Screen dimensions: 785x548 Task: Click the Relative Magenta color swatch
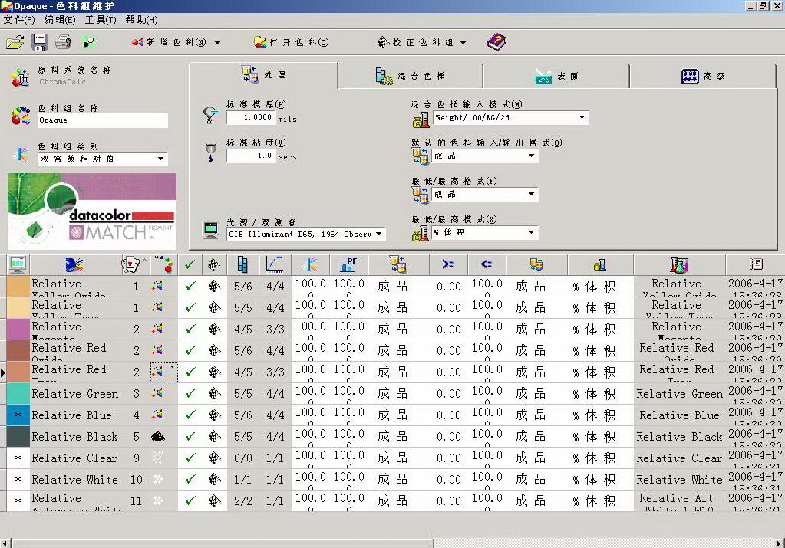pyautogui.click(x=18, y=329)
